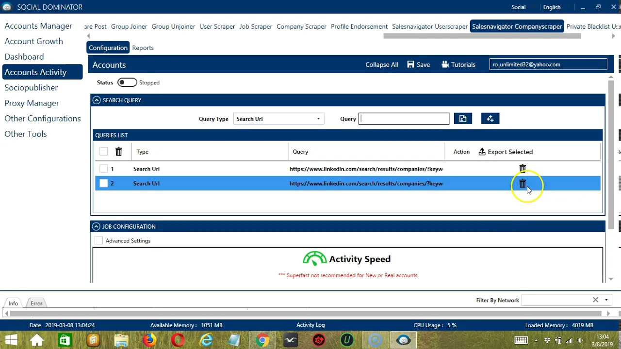The image size is (621, 349).
Task: Clear the Filter By Network field with X
Action: (x=595, y=300)
